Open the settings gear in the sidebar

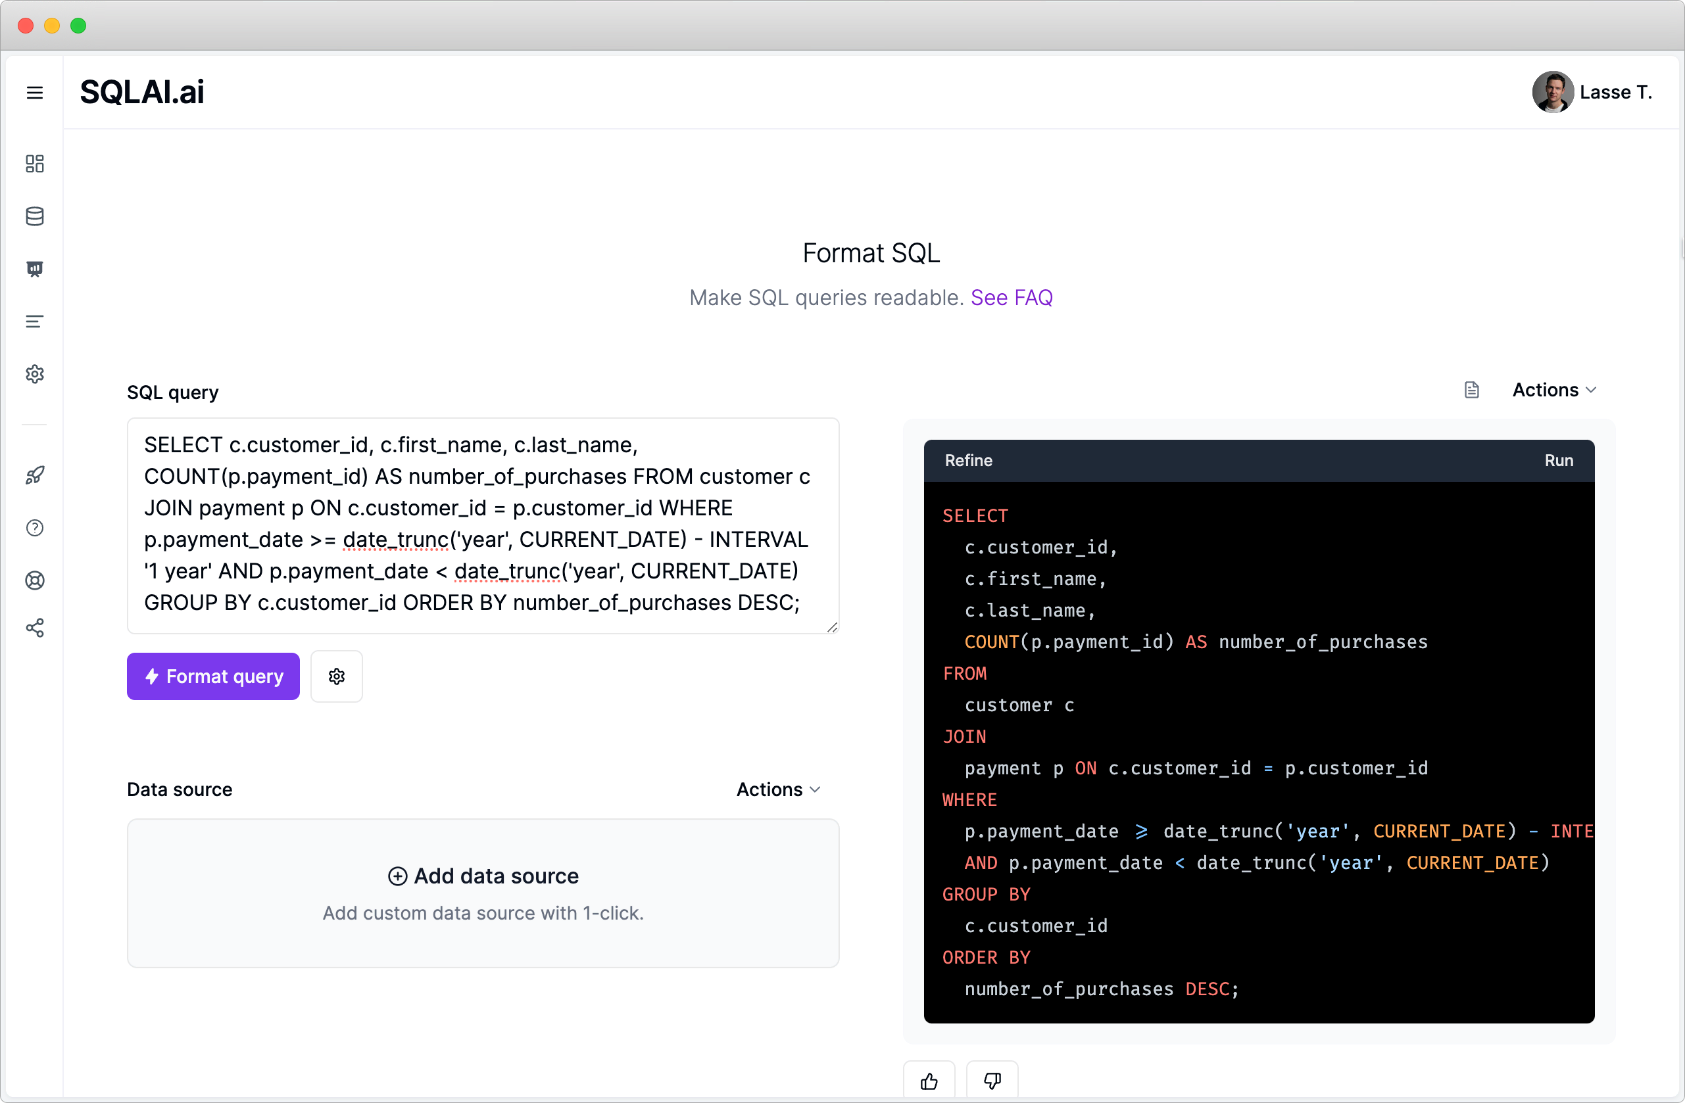(x=35, y=374)
